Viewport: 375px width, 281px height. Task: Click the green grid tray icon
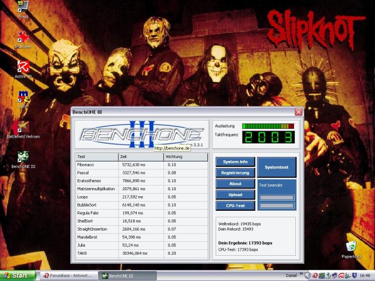[x=322, y=276]
